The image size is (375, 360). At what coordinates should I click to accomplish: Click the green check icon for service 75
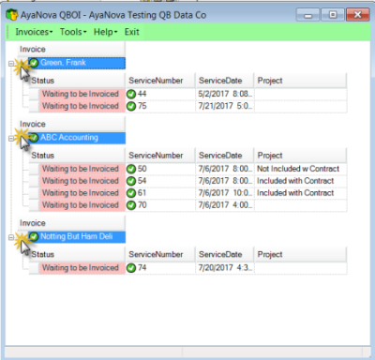coord(131,106)
